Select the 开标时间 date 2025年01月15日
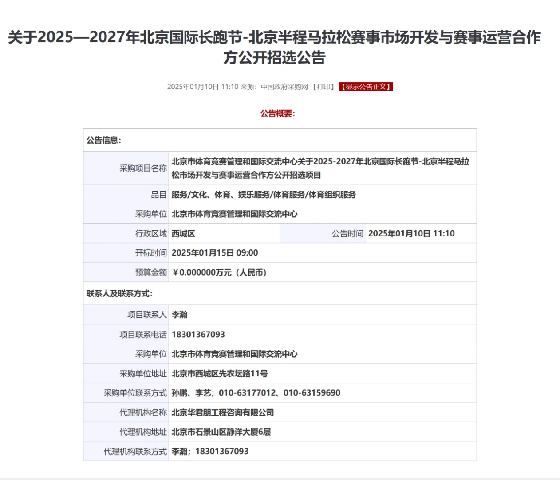 (x=200, y=252)
